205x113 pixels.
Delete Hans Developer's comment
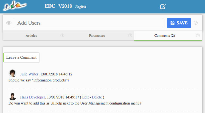[x=97, y=97]
